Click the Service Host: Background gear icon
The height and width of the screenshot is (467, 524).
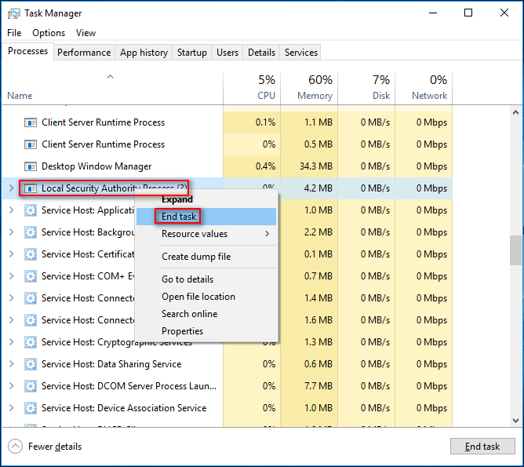point(31,232)
